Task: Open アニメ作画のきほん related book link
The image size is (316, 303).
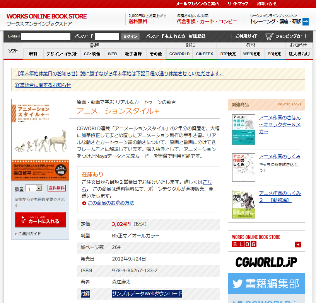Action: click(280, 125)
